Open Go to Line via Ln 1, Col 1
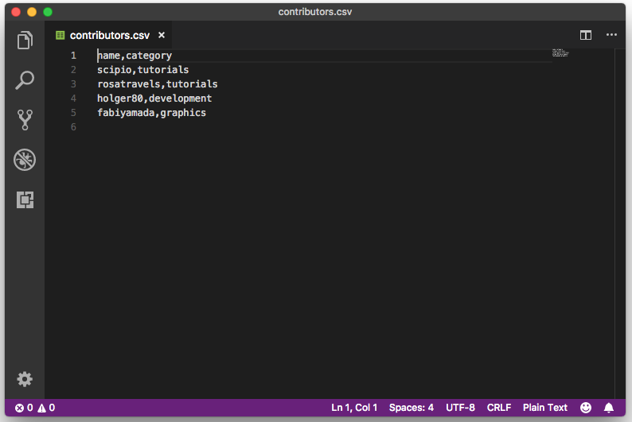 (354, 408)
